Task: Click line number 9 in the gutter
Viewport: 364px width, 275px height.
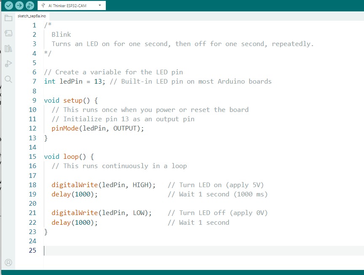Action: coord(34,101)
